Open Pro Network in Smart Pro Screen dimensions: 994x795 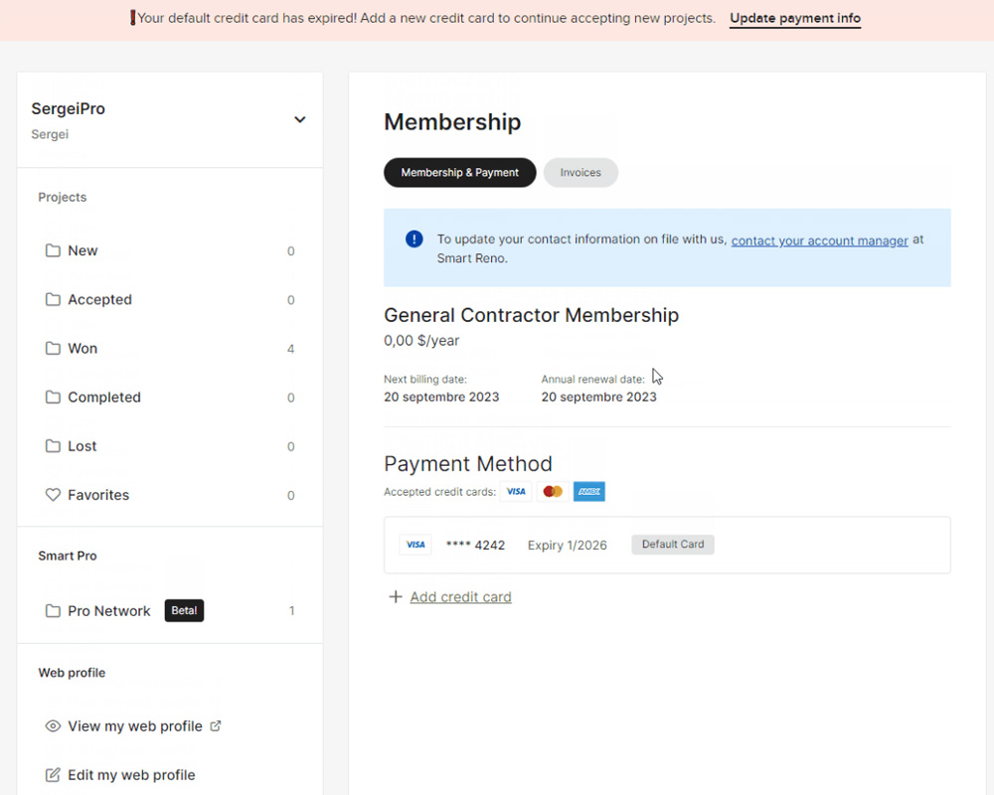[x=108, y=611]
